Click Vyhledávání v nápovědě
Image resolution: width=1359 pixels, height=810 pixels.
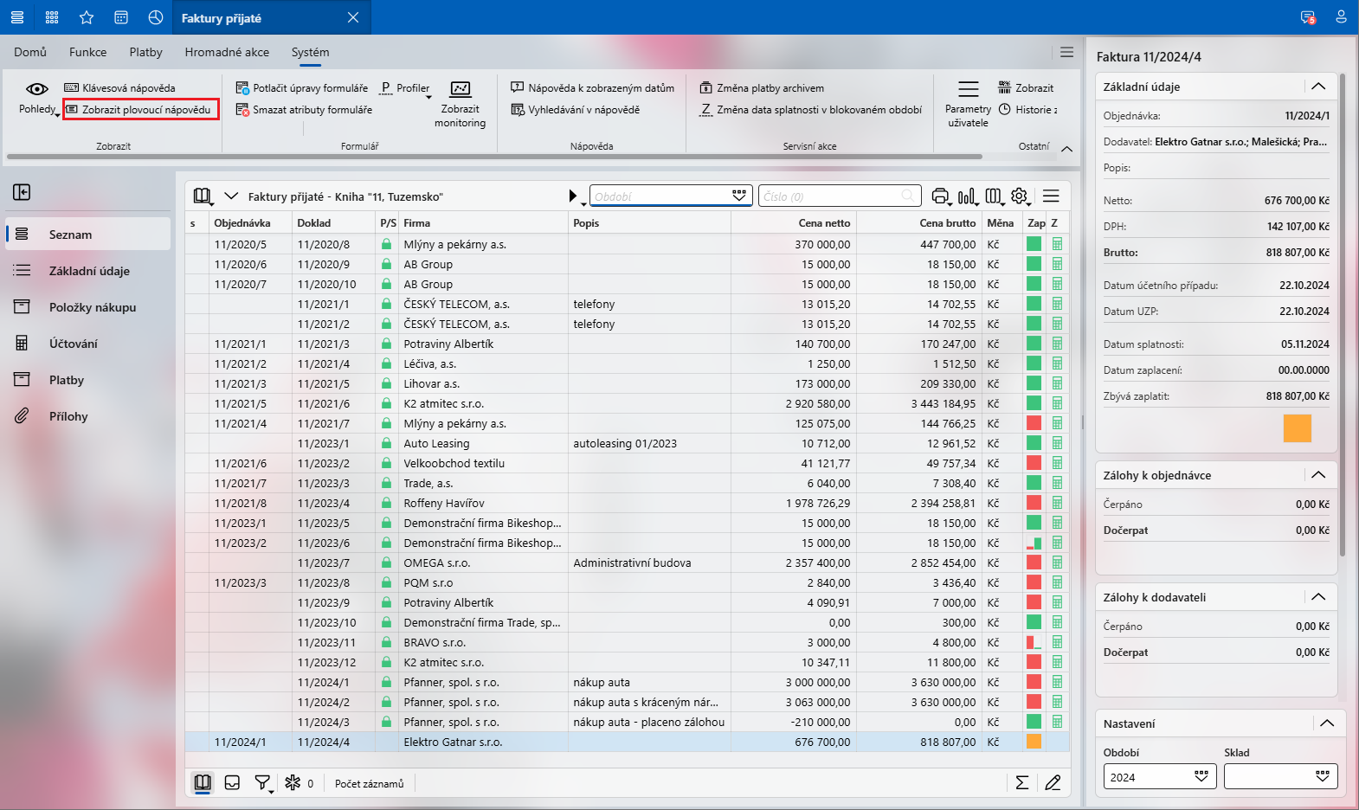tap(576, 110)
